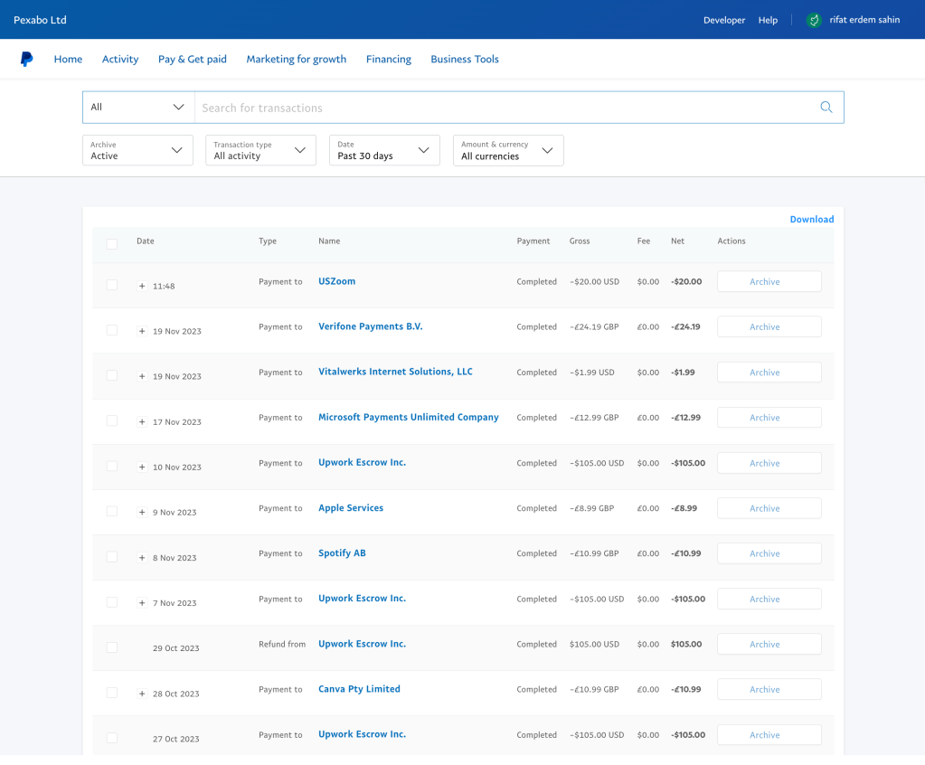Expand the Microsoft Payments row plus icon

[142, 421]
